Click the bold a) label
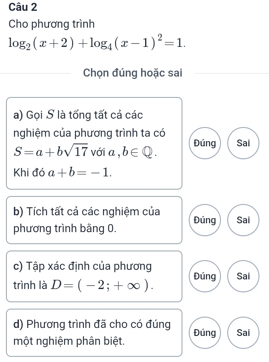 (18, 115)
